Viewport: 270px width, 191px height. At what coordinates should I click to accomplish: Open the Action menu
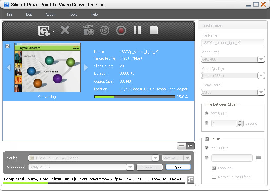point(50,14)
